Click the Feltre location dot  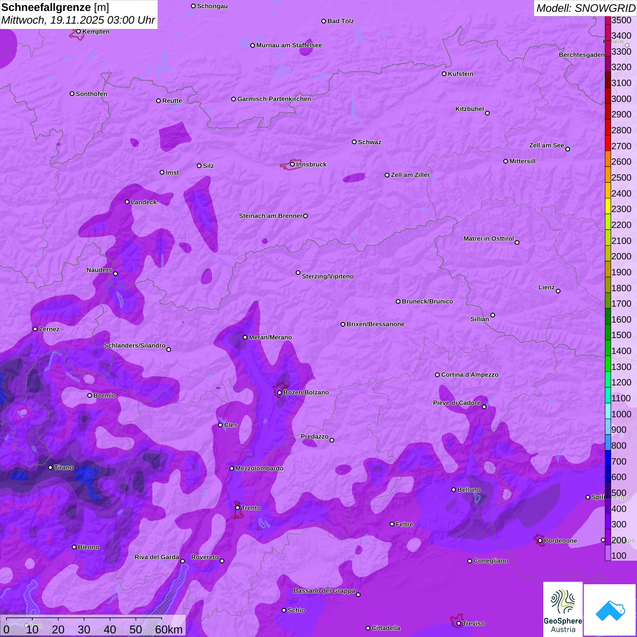(392, 524)
